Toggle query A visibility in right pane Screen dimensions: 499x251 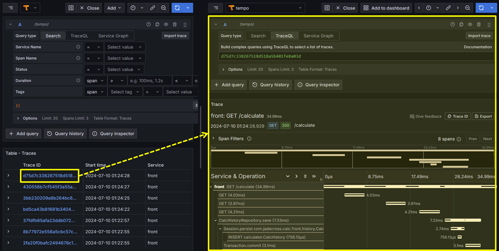tap(470, 24)
